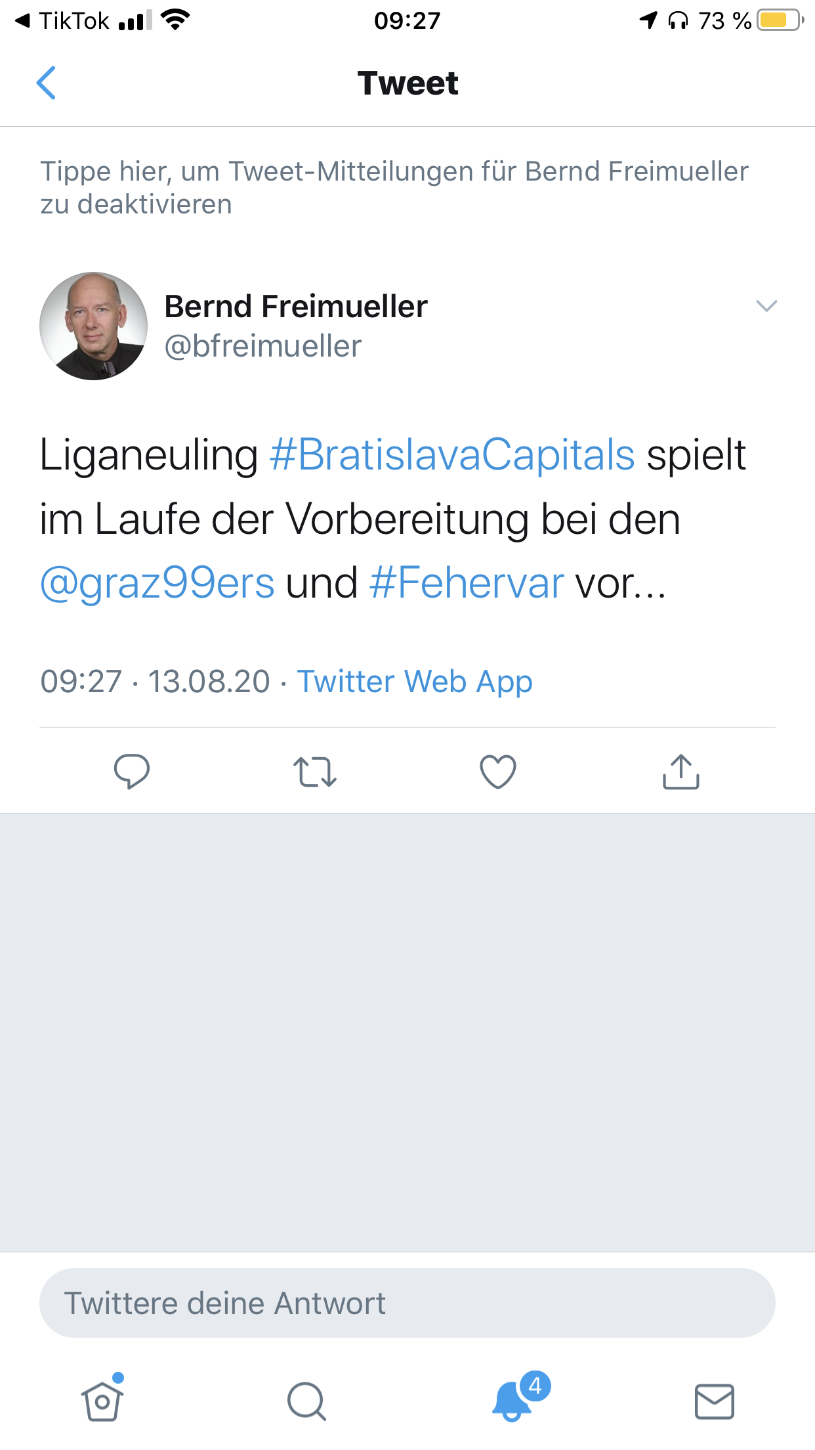Viewport: 815px width, 1450px height.
Task: Retweet Bernd Freimueller's tweet
Action: 315,771
